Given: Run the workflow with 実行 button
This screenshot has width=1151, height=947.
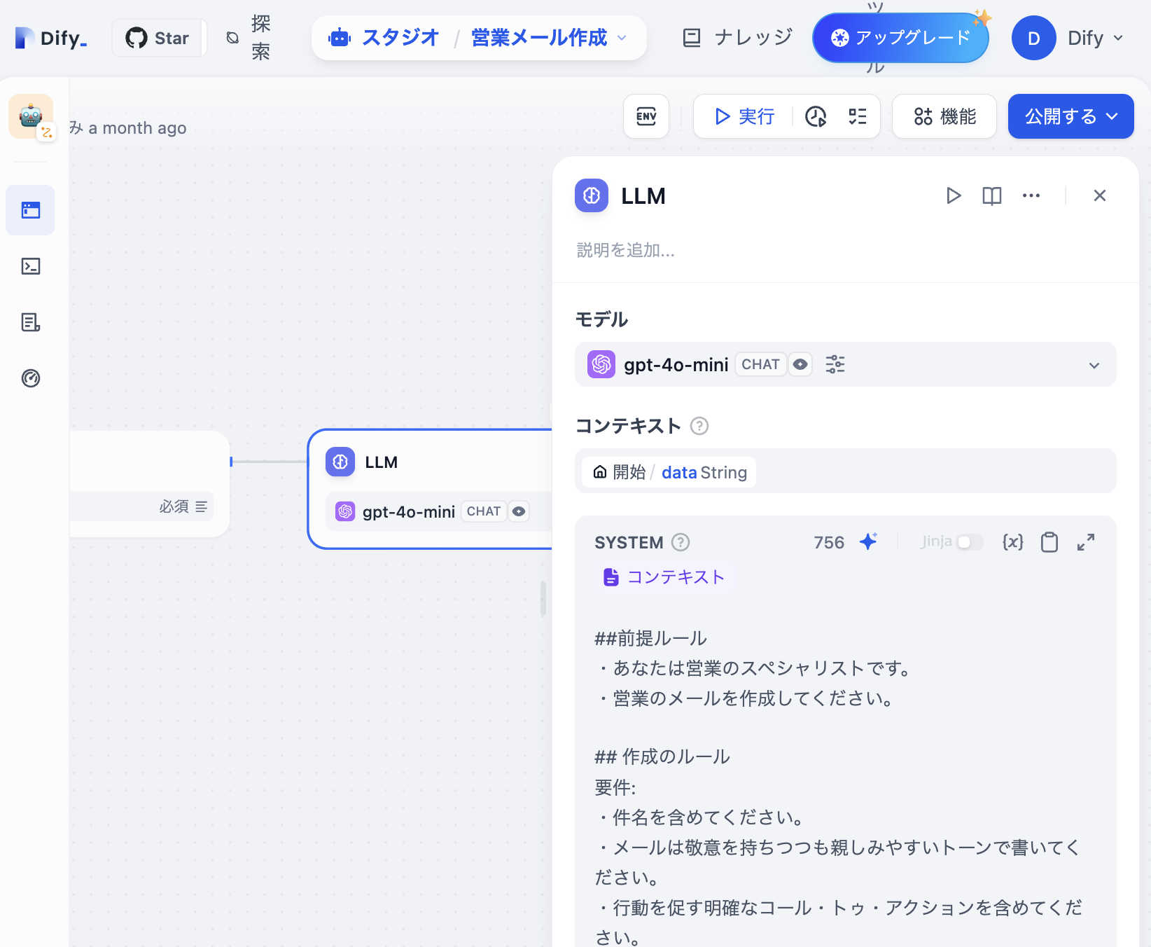Looking at the screenshot, I should (744, 116).
